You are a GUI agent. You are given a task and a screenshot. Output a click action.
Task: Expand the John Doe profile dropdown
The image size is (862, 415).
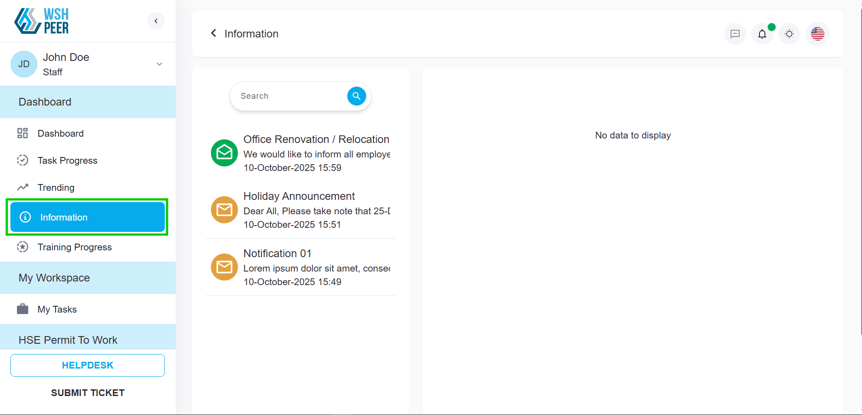[x=159, y=64]
